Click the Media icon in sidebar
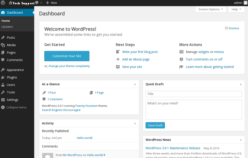This screenshot has width=248, height=158. point(3,45)
